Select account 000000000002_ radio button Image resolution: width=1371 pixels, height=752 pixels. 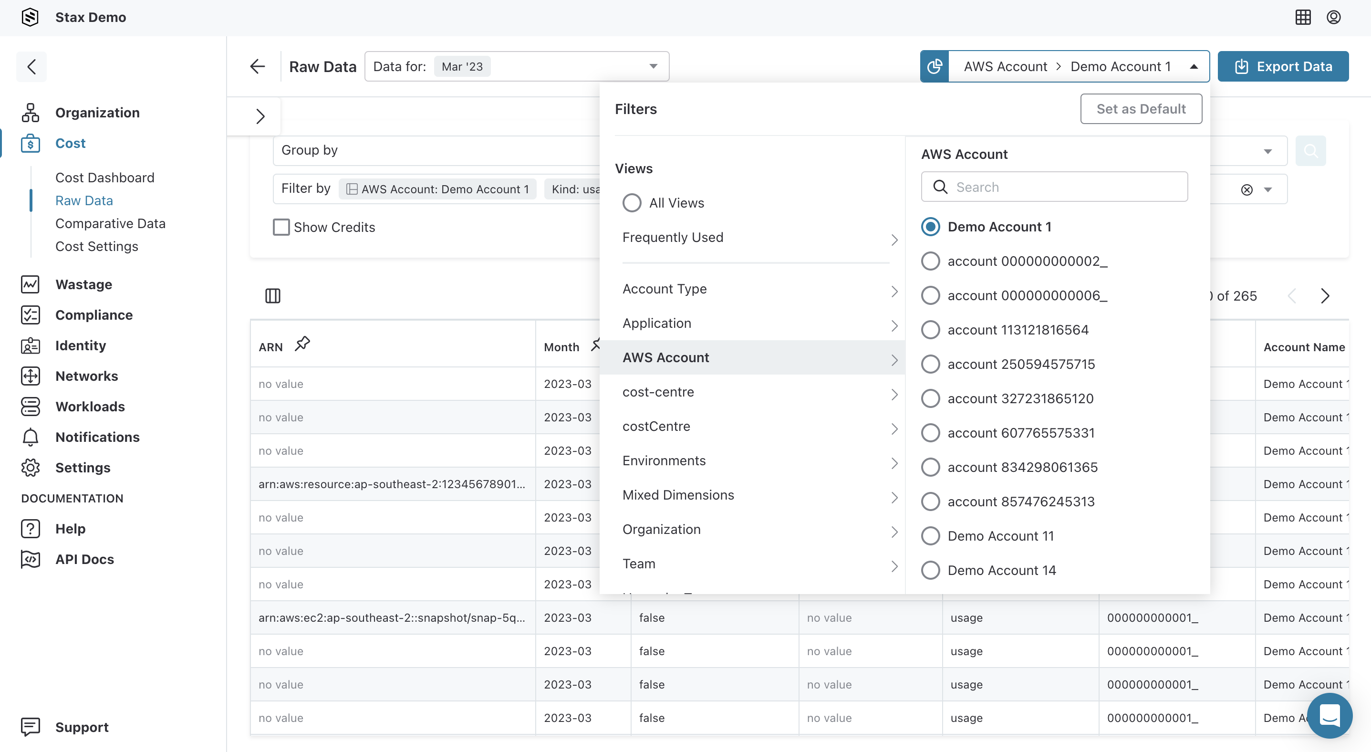(930, 261)
